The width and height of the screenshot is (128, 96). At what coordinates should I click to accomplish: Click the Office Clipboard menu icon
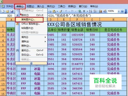(17, 24)
